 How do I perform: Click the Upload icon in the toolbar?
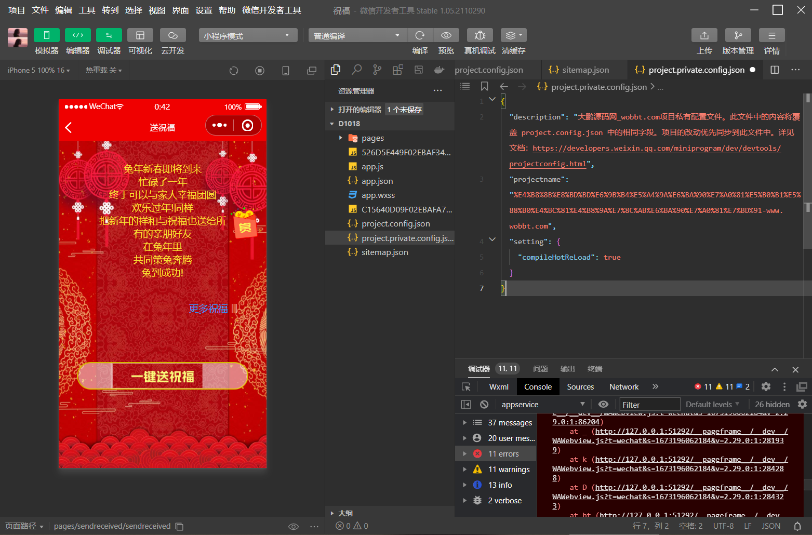tap(704, 35)
